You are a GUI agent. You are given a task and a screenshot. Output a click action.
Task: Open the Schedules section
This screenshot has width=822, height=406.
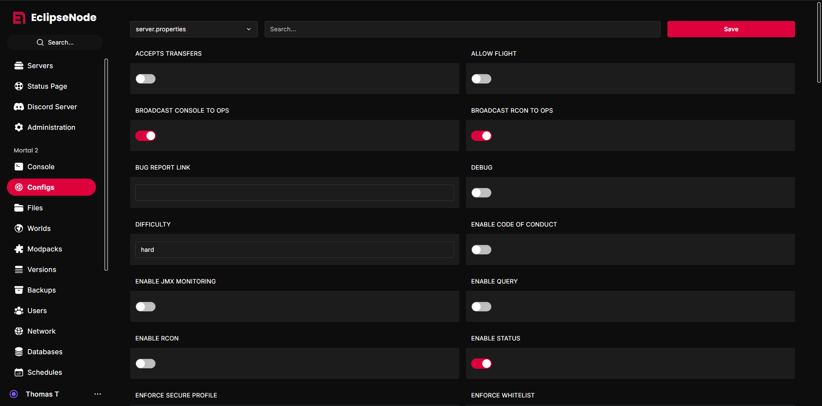tap(45, 372)
